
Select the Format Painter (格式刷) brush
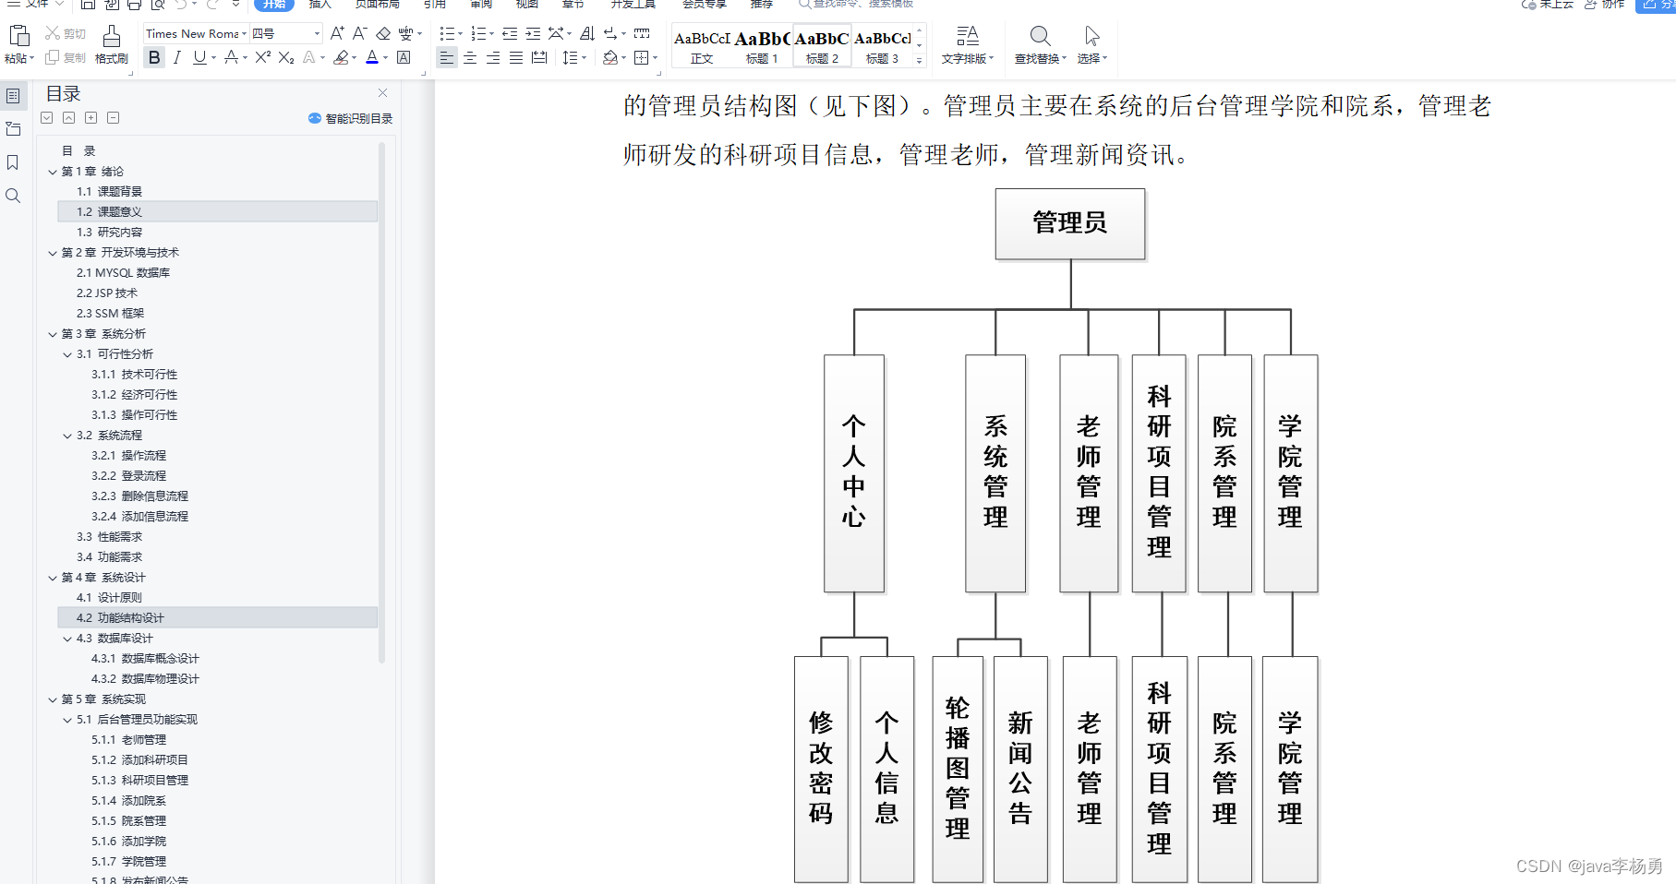112,37
